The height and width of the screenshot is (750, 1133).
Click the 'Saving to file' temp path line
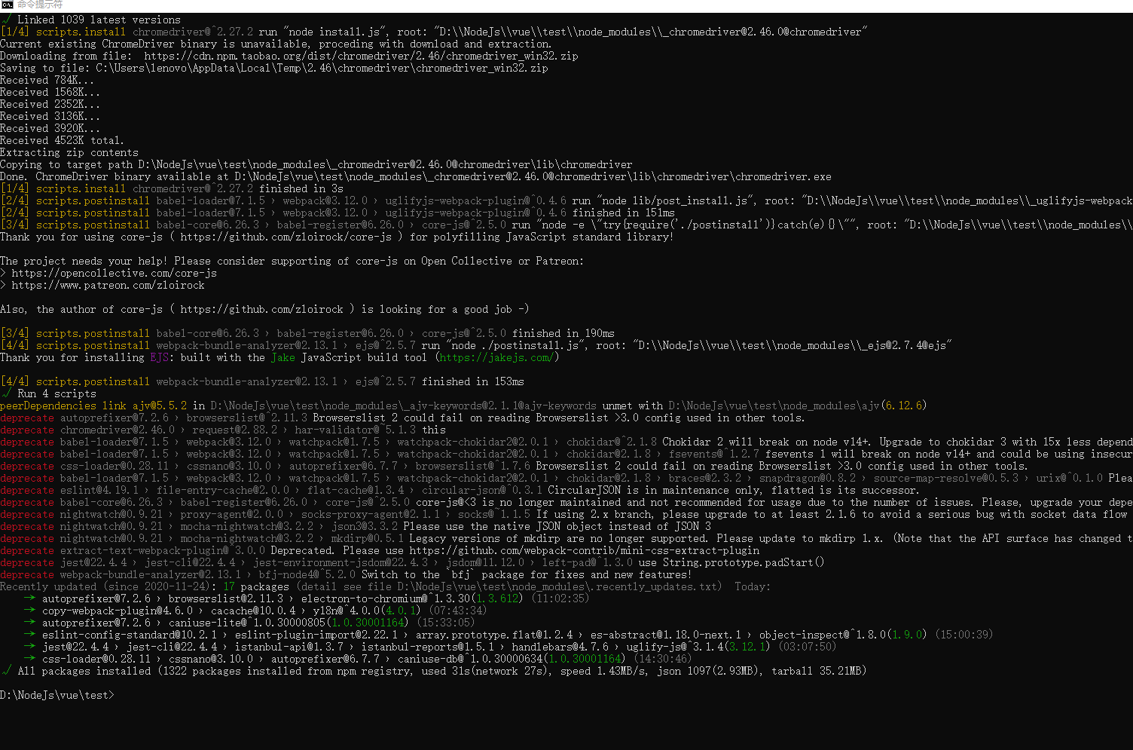click(274, 68)
